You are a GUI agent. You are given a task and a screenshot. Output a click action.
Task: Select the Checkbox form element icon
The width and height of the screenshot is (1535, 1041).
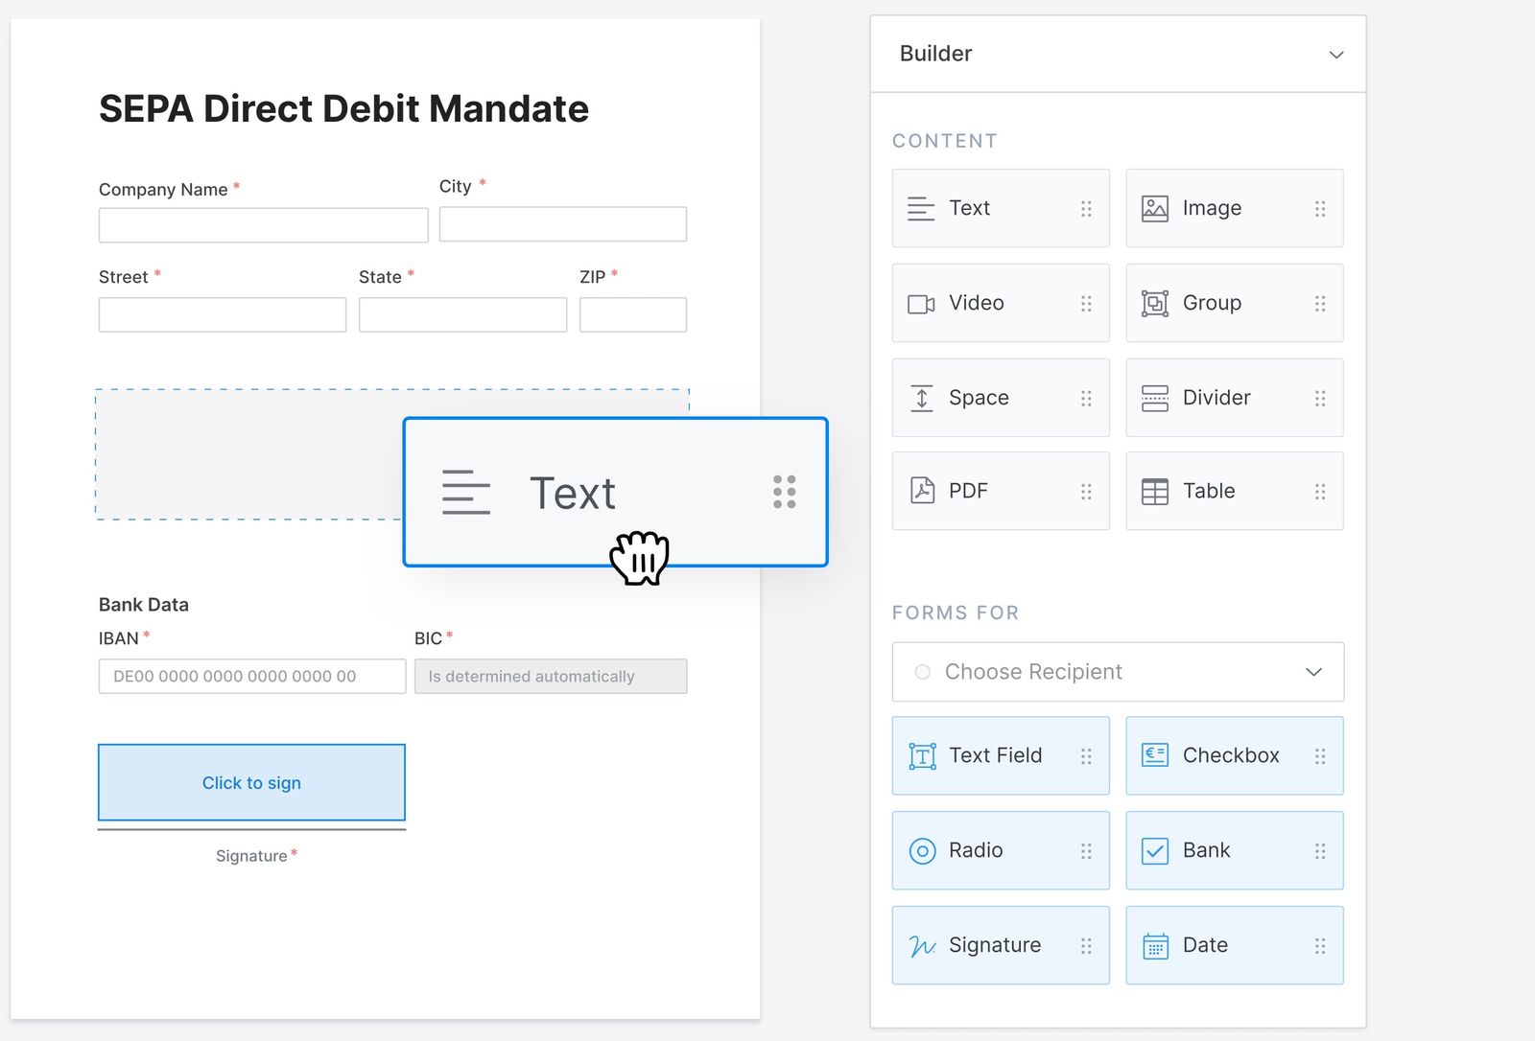1155,755
